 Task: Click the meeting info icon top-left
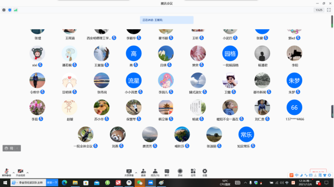pyautogui.click(x=4, y=10)
